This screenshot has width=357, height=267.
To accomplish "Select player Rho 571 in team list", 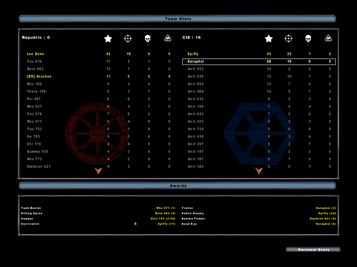I will (x=34, y=122).
